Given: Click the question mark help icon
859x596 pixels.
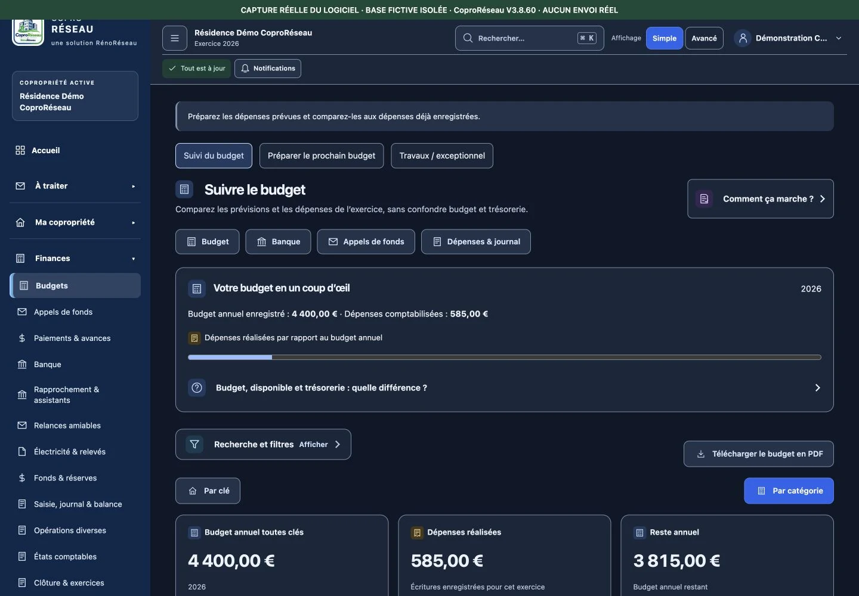Looking at the screenshot, I should [x=197, y=387].
